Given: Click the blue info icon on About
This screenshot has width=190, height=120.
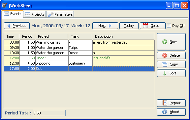Looking at the screenshot, I should click(x=165, y=112).
